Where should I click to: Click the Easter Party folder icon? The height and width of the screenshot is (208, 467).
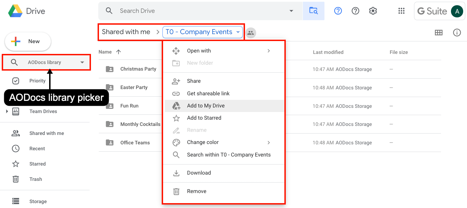point(109,87)
